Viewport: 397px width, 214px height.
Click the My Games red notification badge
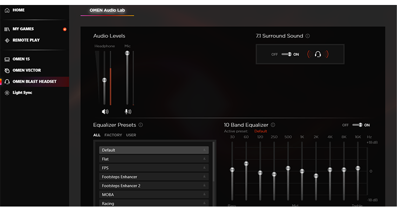(x=65, y=29)
